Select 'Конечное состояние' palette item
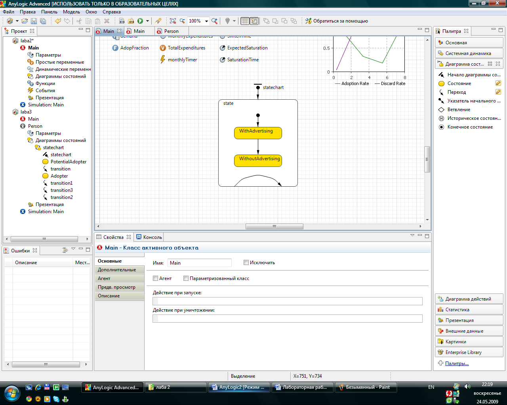Viewport: 507px width, 405px height. pos(465,127)
